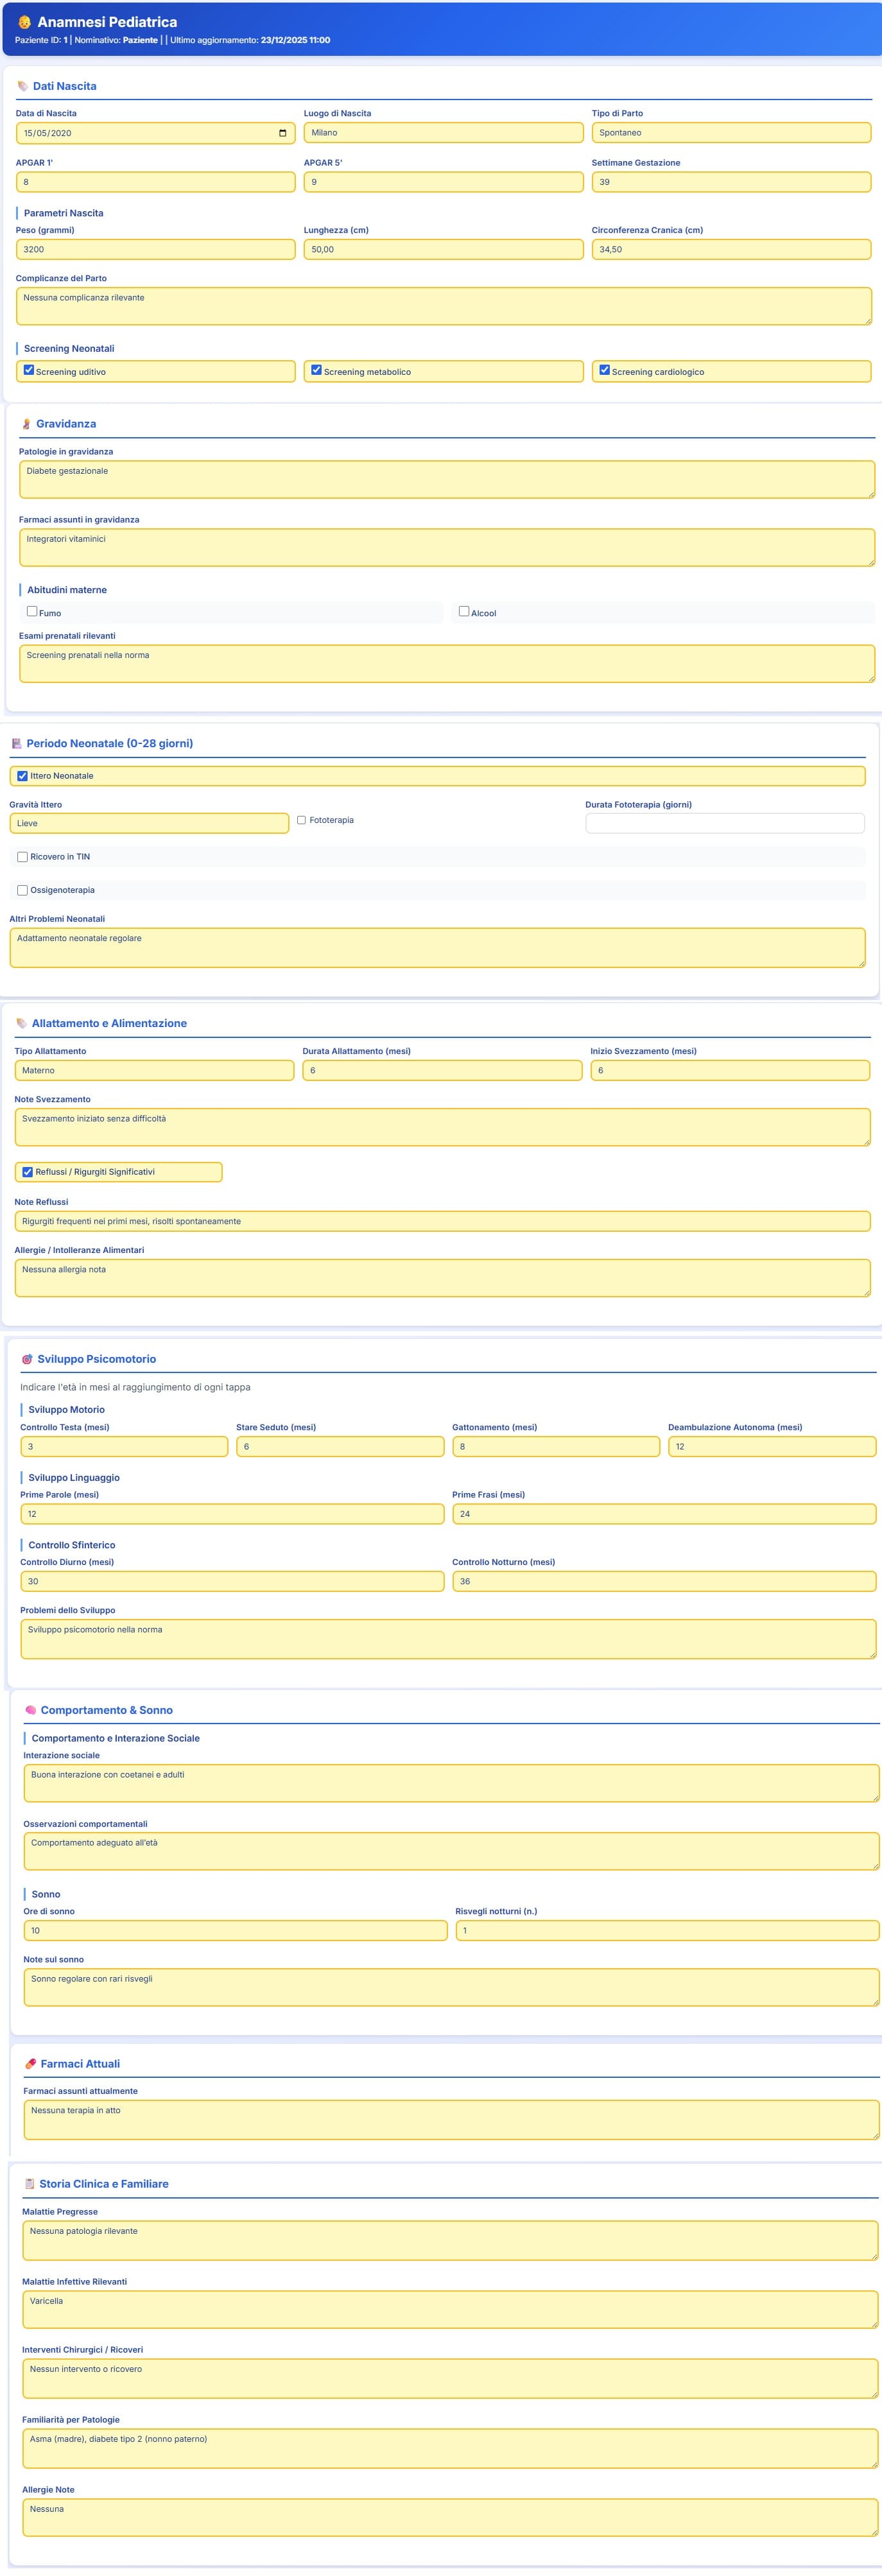Click the Sviluppo Psicomotorio target icon

click(x=27, y=1359)
